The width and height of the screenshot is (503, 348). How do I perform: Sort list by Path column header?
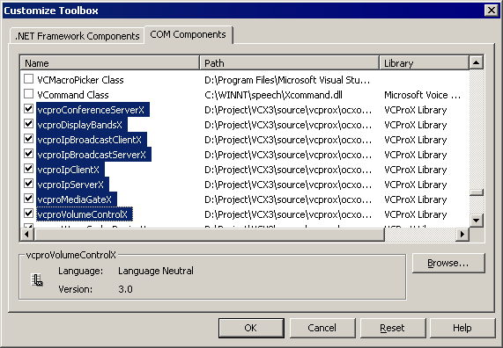pos(289,63)
